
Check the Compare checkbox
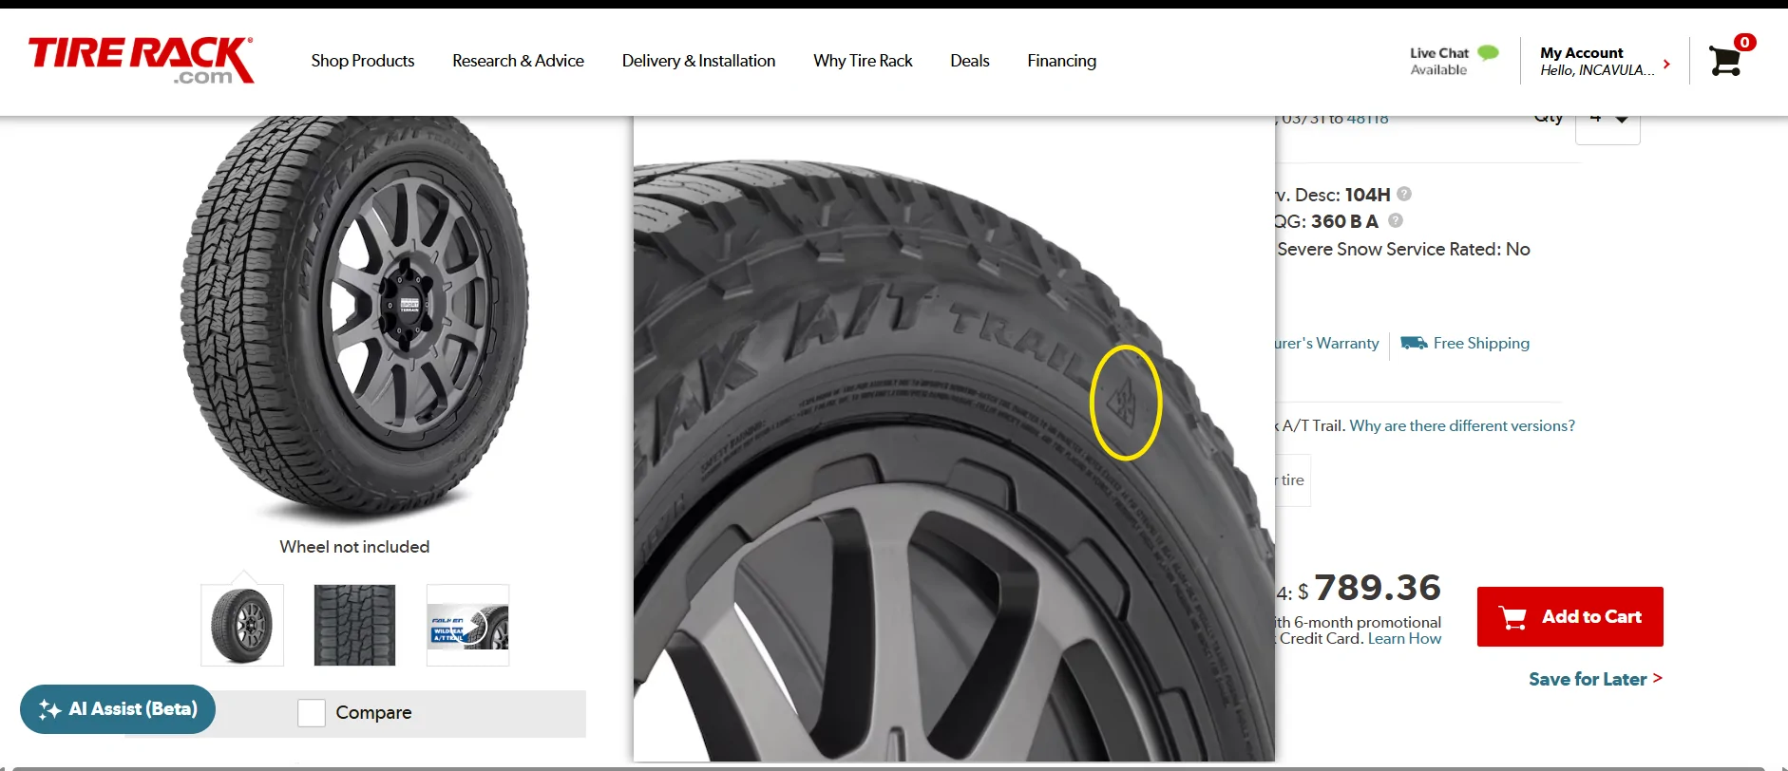pyautogui.click(x=312, y=713)
